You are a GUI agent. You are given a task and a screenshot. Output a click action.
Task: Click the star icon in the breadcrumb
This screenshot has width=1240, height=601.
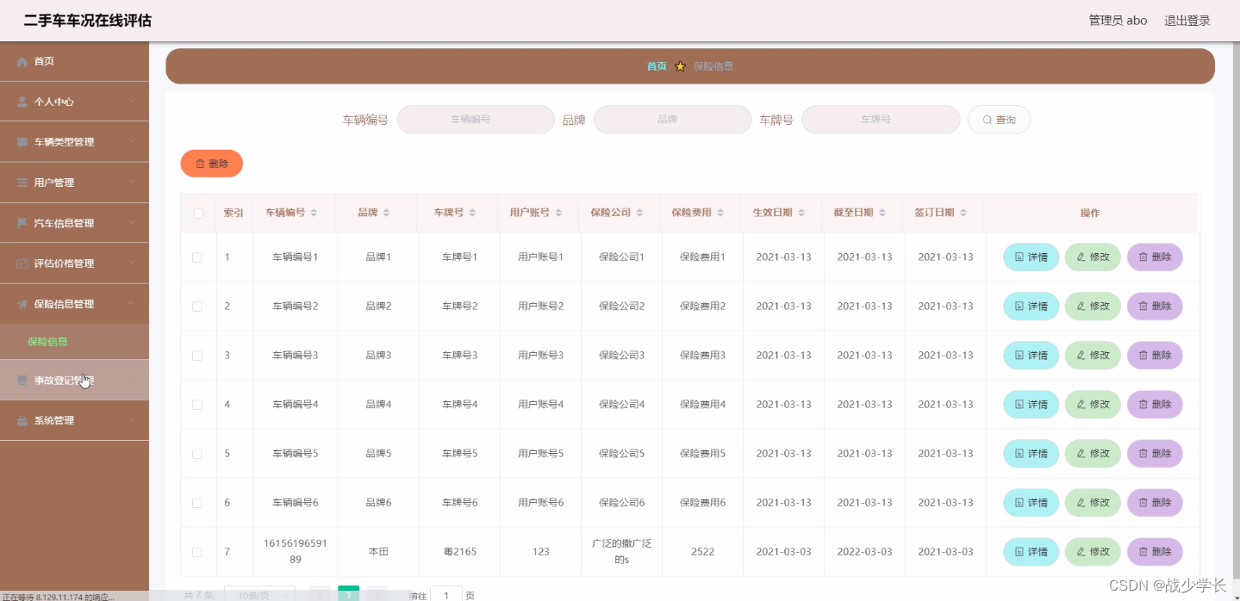pyautogui.click(x=680, y=65)
